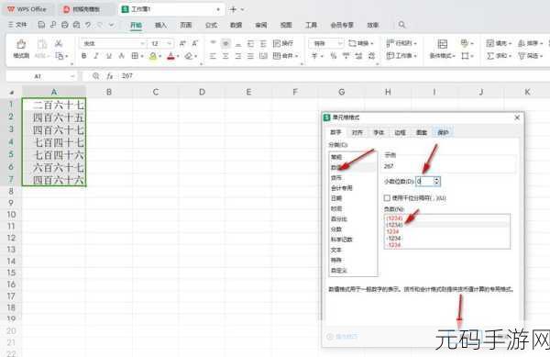
Task: Click the Clear Format eraser icon
Action: [x=189, y=56]
